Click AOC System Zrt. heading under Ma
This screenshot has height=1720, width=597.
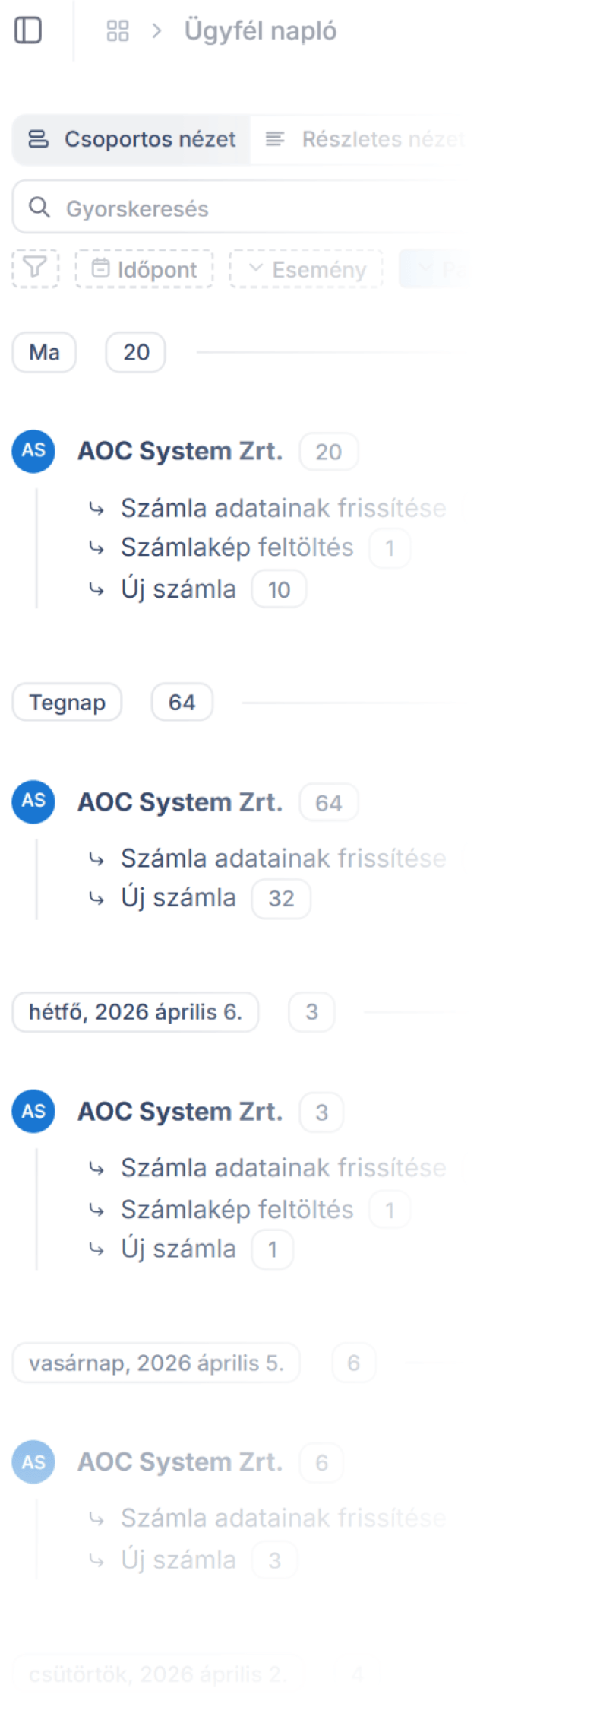180,450
